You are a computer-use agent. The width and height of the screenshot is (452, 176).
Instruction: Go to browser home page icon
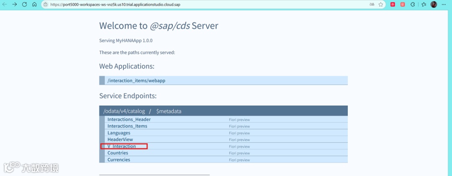[x=34, y=5]
